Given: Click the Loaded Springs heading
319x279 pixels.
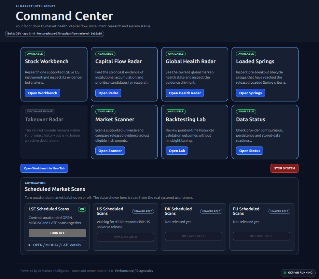Looking at the screenshot, I should pyautogui.click(x=255, y=61).
